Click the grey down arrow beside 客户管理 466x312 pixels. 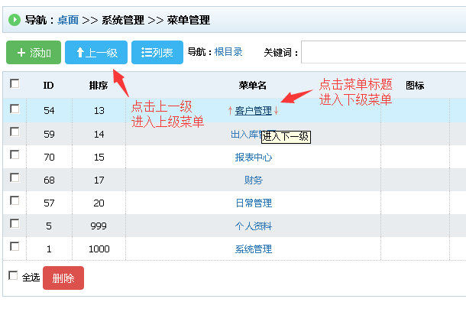(277, 111)
